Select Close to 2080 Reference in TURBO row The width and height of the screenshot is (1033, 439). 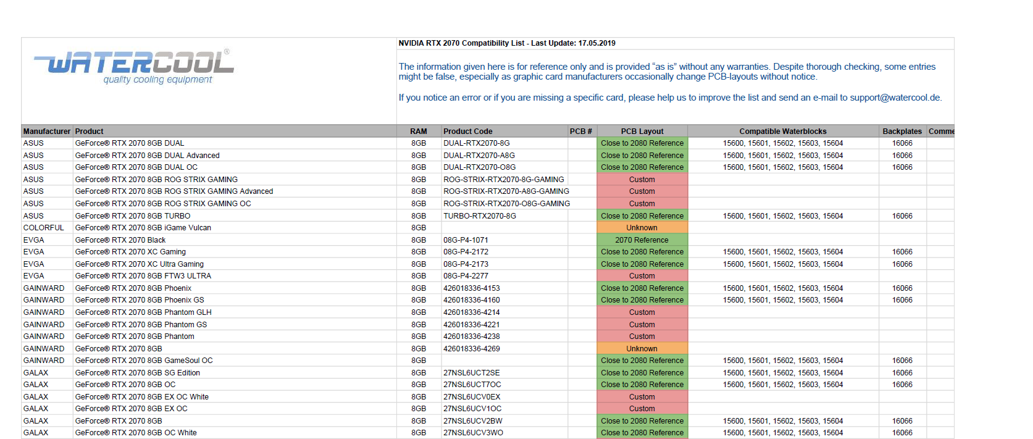(x=642, y=216)
